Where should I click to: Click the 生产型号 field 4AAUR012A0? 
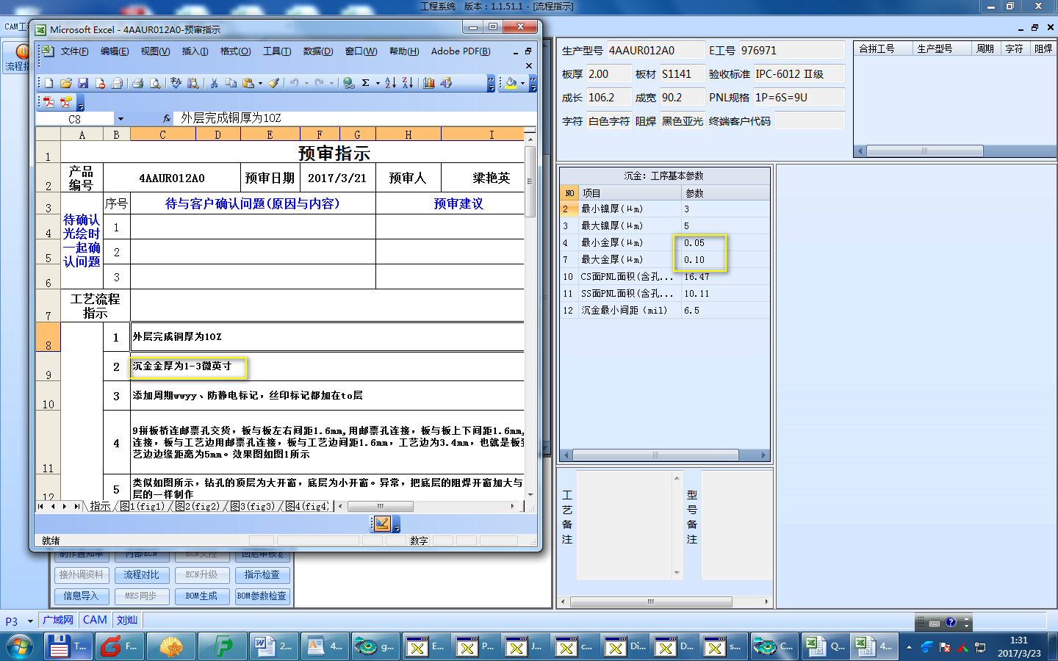click(655, 51)
